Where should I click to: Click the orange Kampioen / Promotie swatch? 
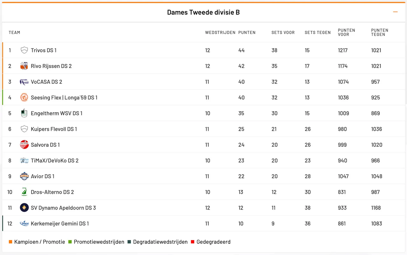coord(10,242)
